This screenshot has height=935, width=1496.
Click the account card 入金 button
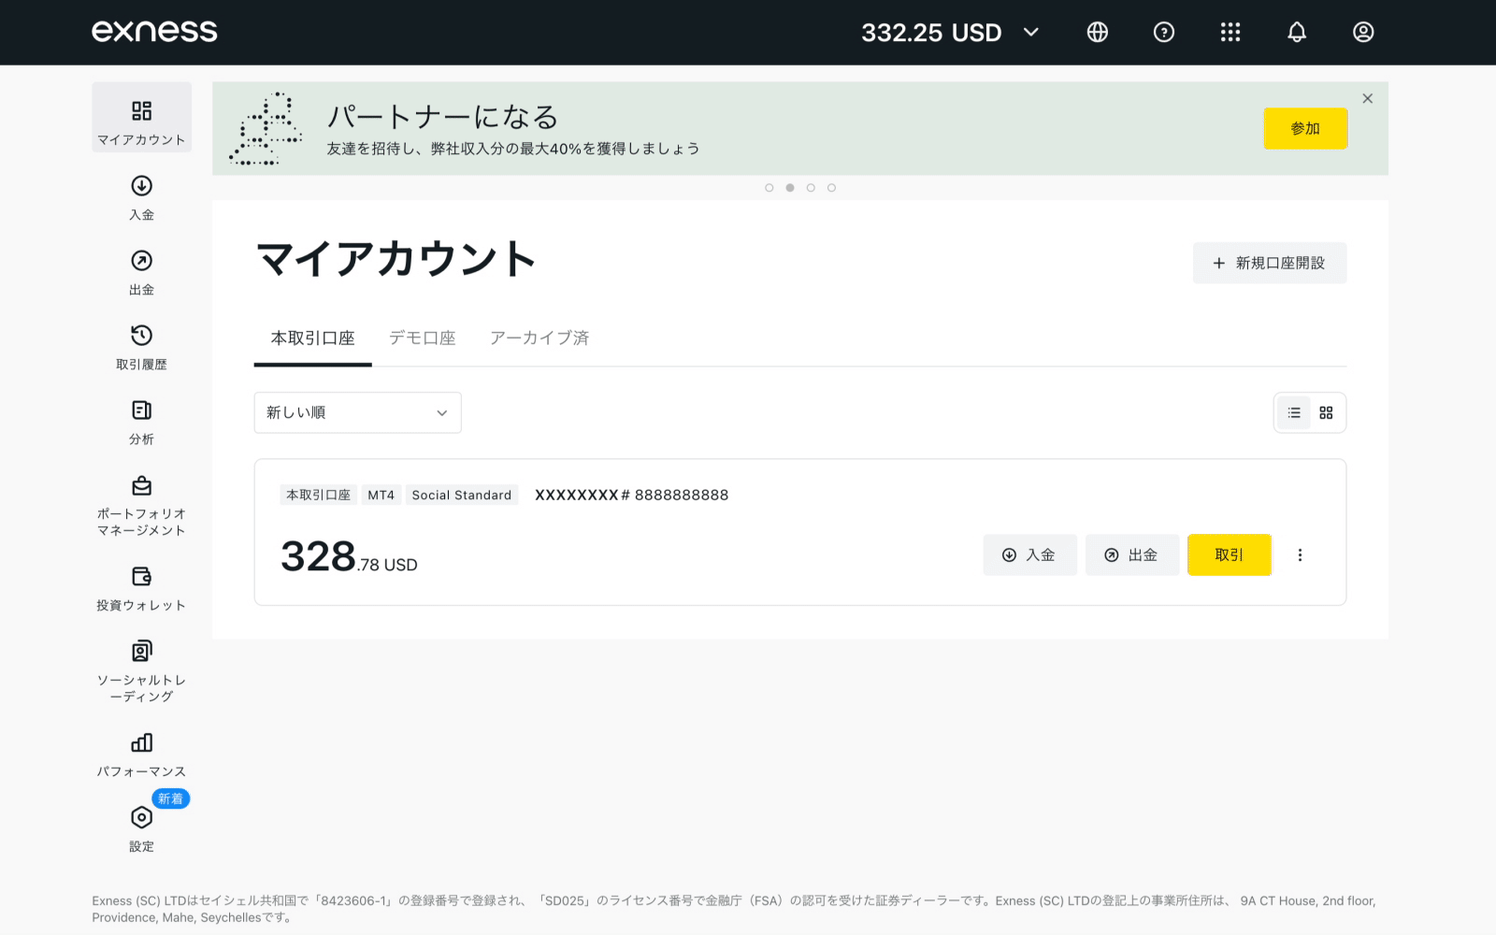click(1029, 554)
